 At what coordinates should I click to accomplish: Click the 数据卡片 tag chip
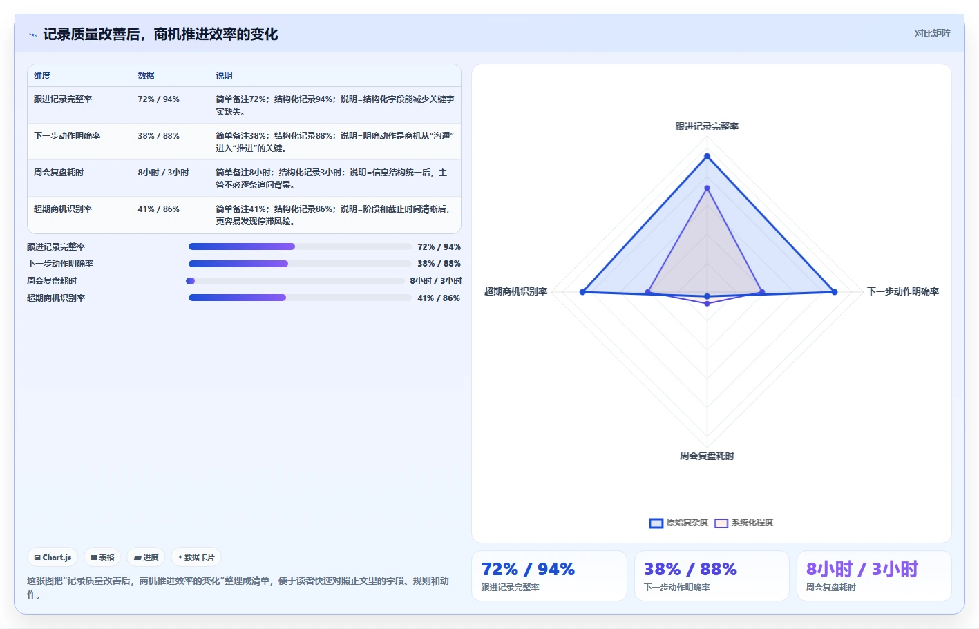click(196, 557)
